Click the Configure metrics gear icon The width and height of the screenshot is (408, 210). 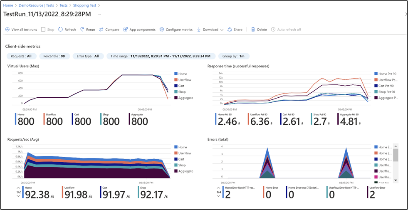click(162, 30)
